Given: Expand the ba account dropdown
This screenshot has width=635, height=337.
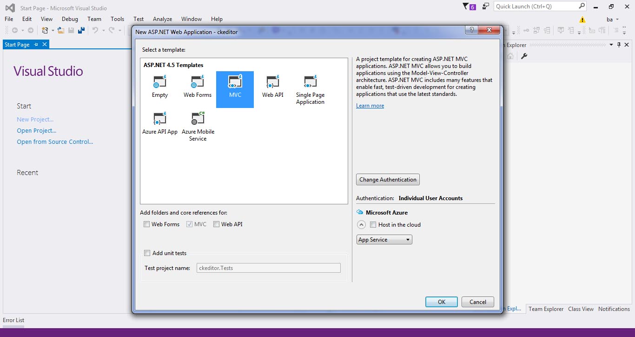Looking at the screenshot, I should (613, 20).
